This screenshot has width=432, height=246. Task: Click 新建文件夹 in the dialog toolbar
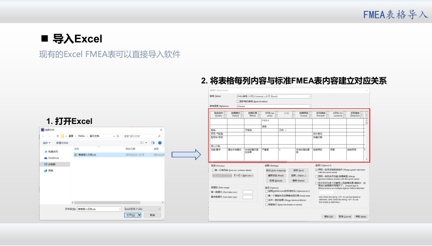point(63,142)
